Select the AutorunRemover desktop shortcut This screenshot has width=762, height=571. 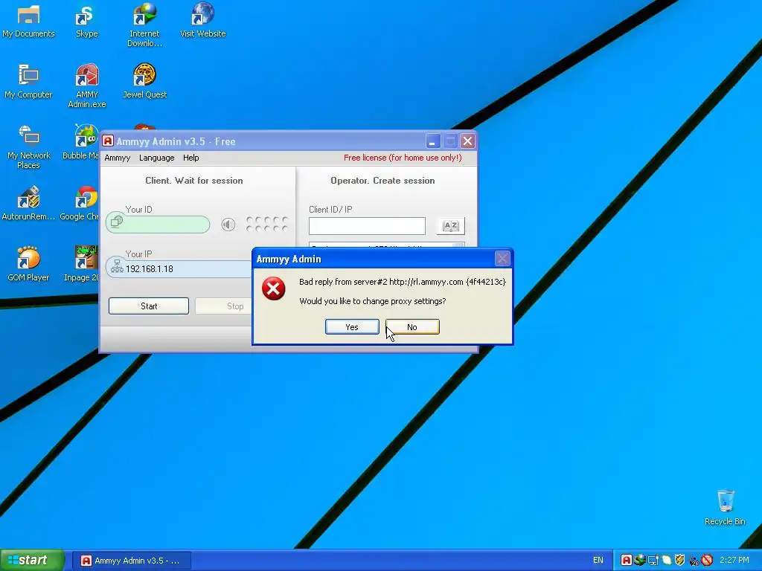coord(28,204)
